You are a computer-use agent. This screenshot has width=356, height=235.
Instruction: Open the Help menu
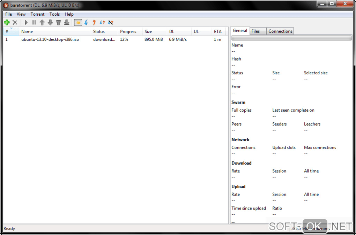[x=69, y=14]
